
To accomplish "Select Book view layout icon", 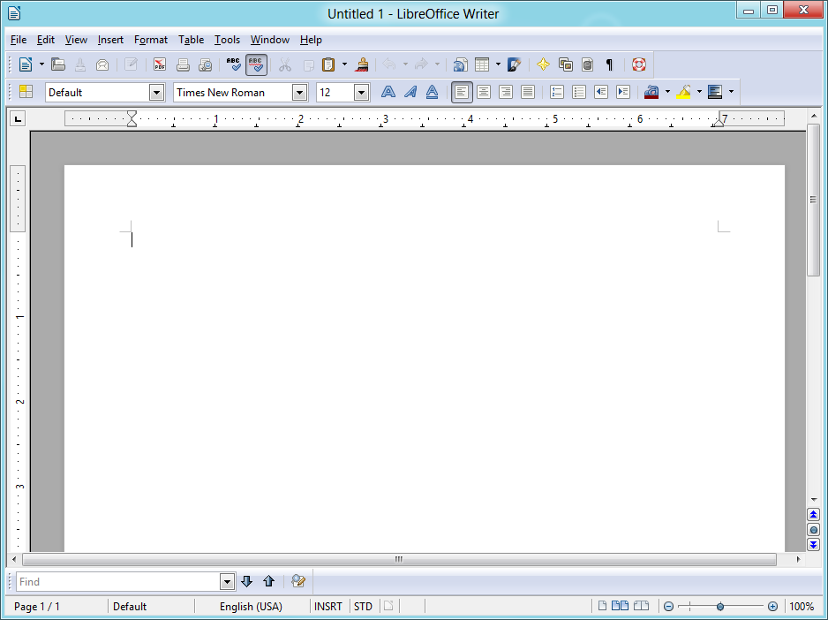I will click(x=641, y=606).
